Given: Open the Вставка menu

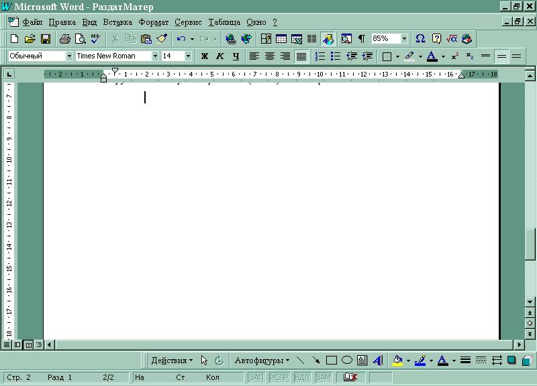Looking at the screenshot, I should [117, 22].
